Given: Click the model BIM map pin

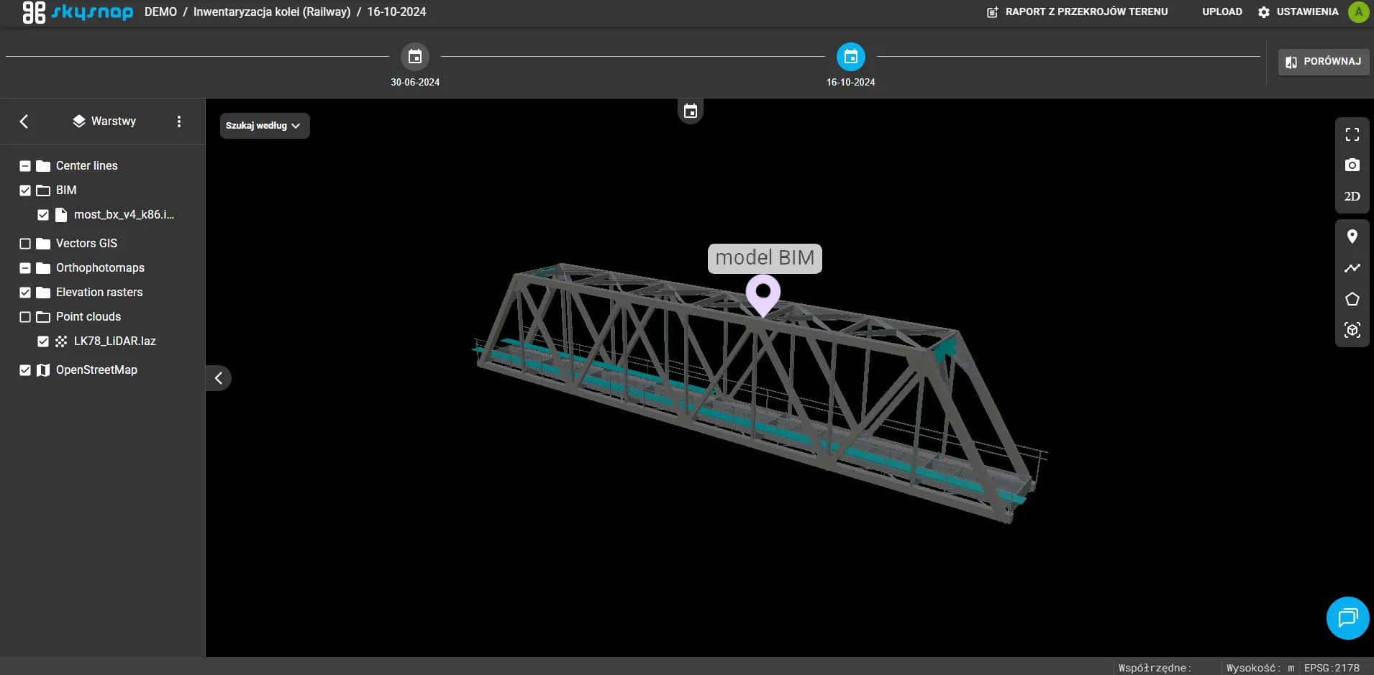Looking at the screenshot, I should 764,293.
